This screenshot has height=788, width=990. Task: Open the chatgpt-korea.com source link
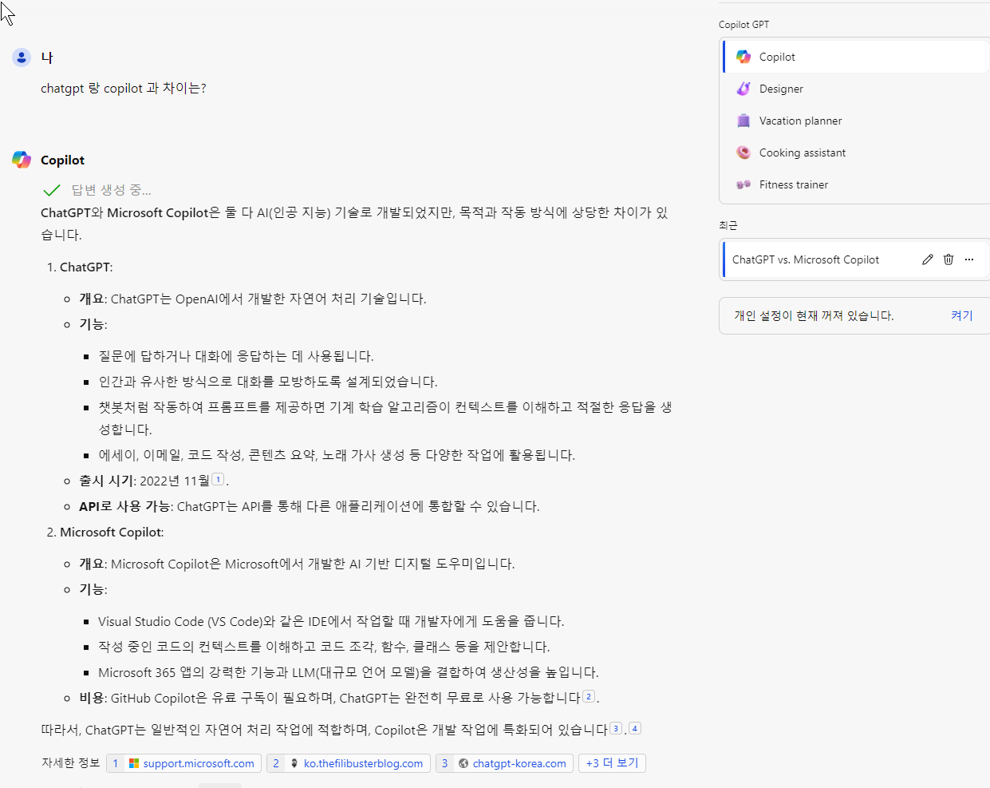pyautogui.click(x=504, y=763)
